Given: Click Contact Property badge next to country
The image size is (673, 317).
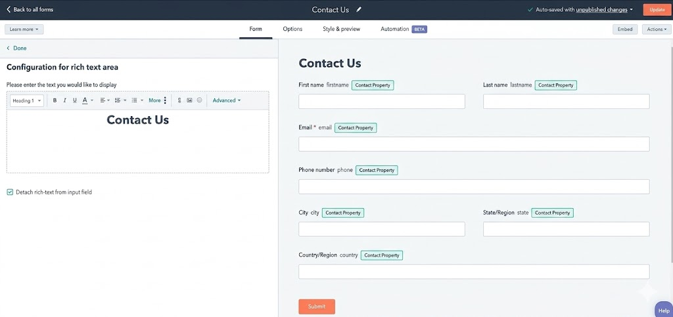Looking at the screenshot, I should click(382, 255).
